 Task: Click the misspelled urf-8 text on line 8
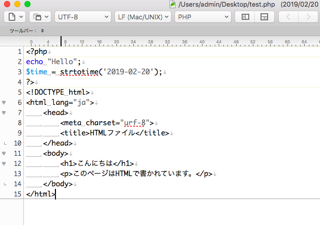click(x=135, y=123)
